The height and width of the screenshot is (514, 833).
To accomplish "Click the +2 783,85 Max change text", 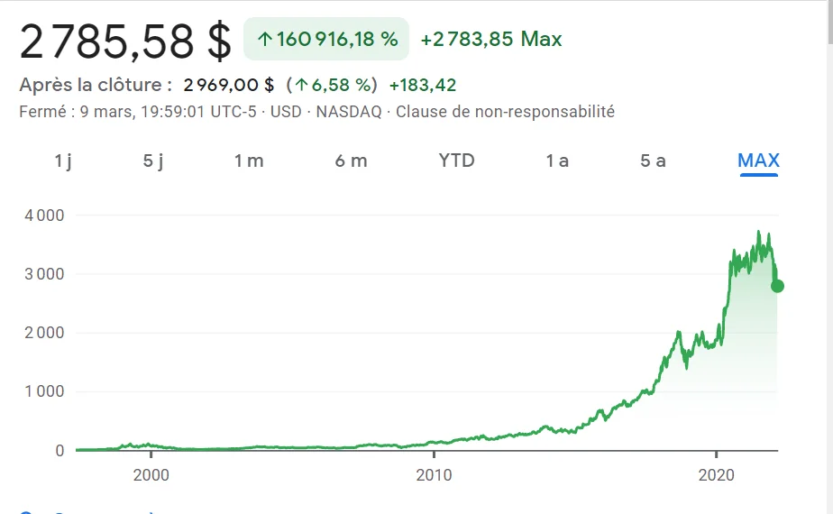I will point(491,40).
